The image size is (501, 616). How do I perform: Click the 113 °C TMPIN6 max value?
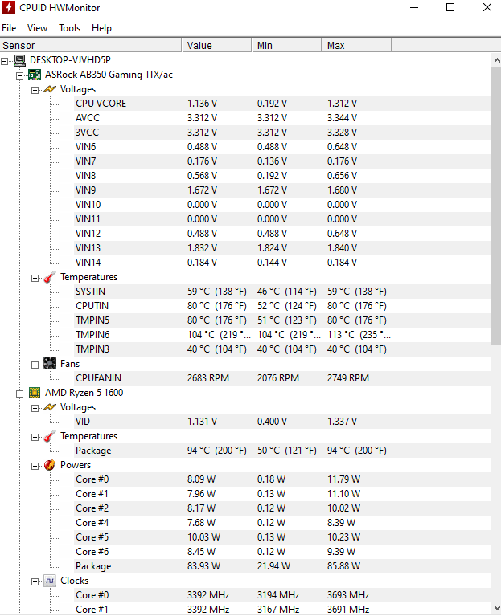359,335
